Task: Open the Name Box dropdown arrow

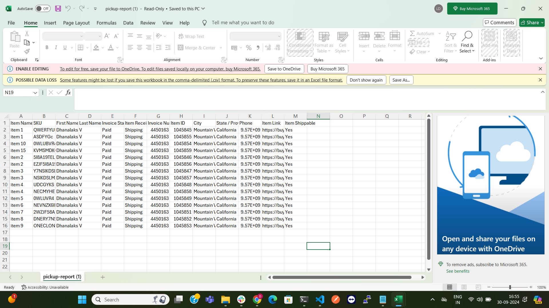Action: pyautogui.click(x=35, y=93)
